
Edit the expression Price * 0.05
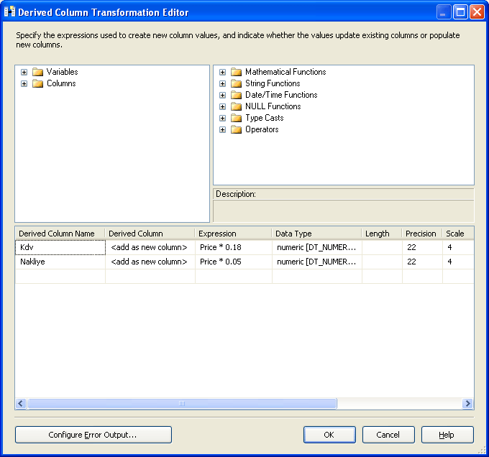point(233,262)
